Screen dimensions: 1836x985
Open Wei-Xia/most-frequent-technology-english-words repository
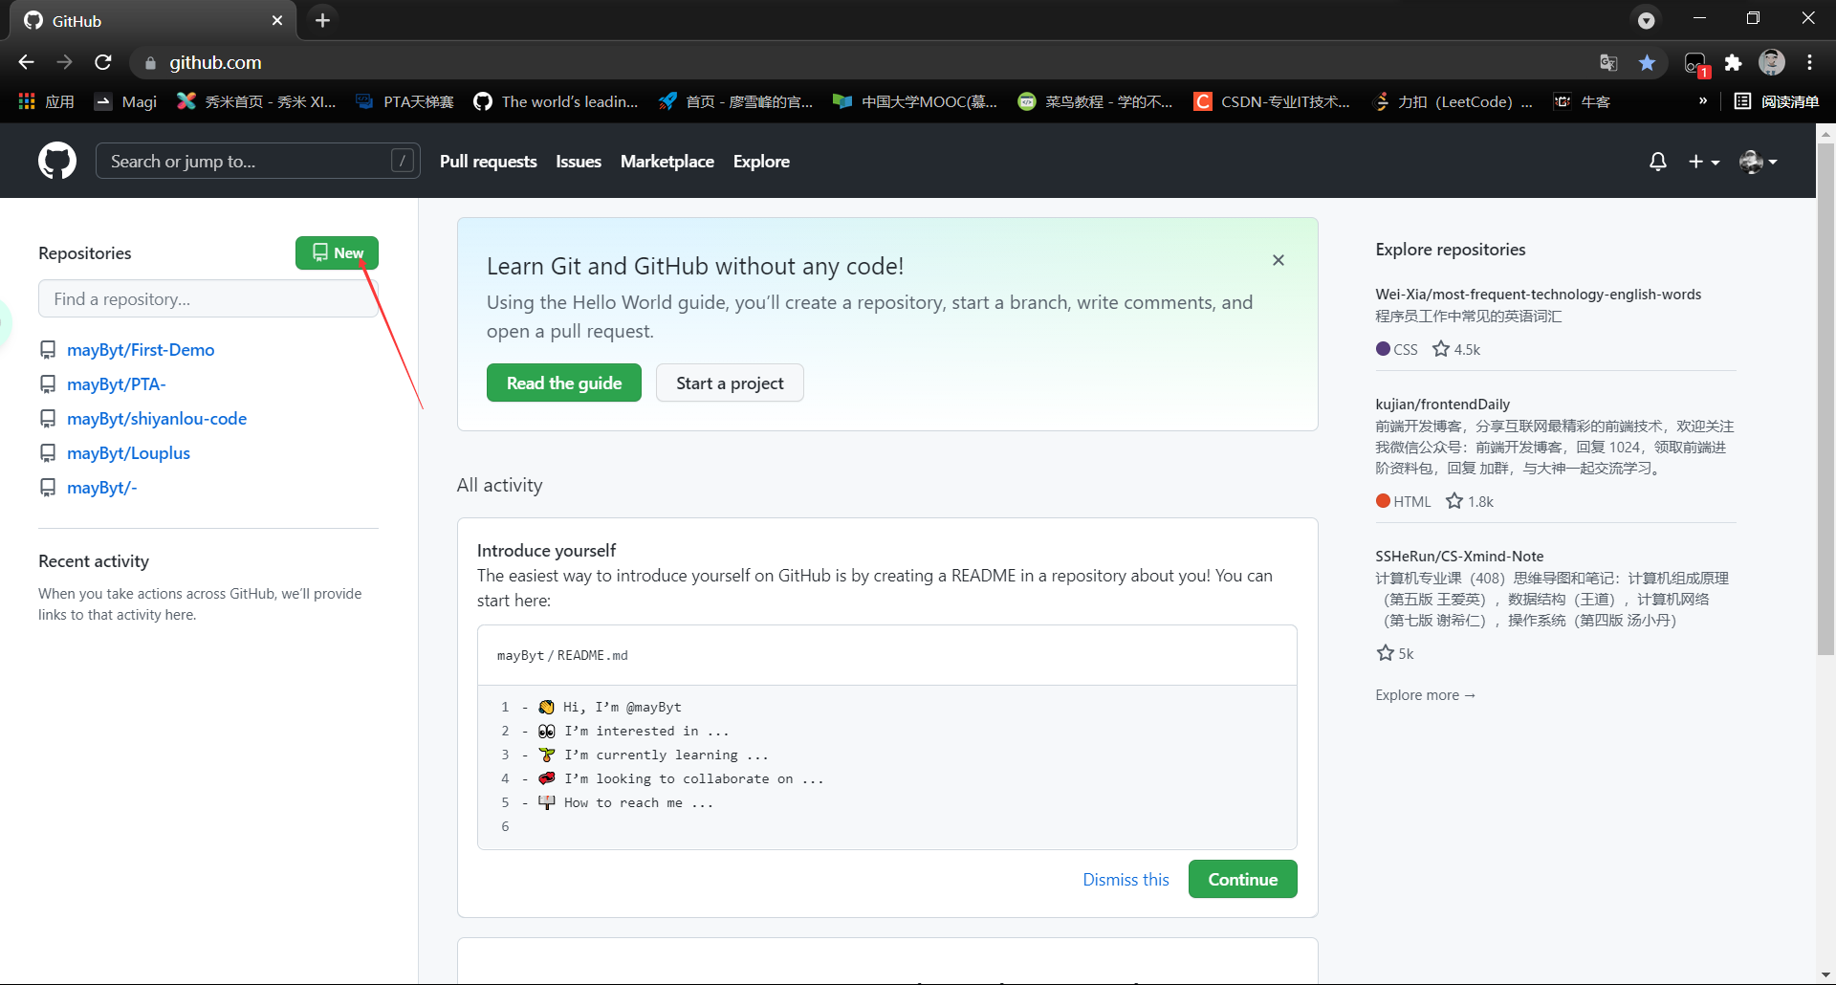tap(1538, 295)
